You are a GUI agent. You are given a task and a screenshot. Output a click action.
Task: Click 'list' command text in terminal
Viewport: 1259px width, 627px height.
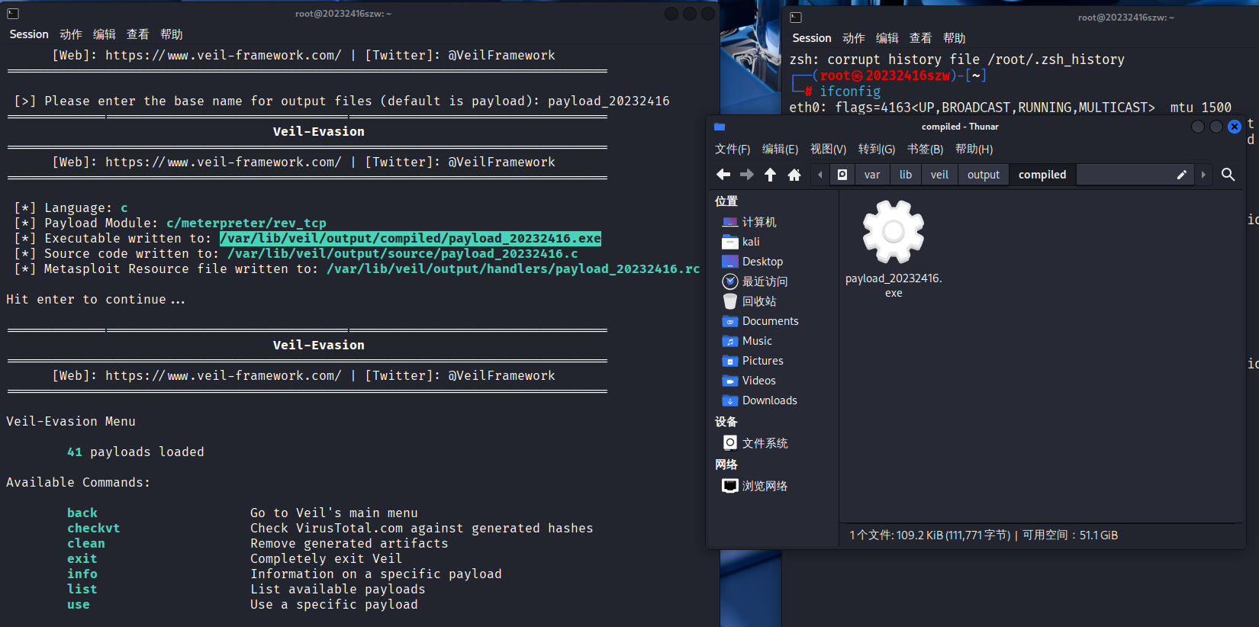(x=82, y=590)
